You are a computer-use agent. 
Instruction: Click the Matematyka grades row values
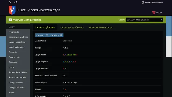[70, 82]
